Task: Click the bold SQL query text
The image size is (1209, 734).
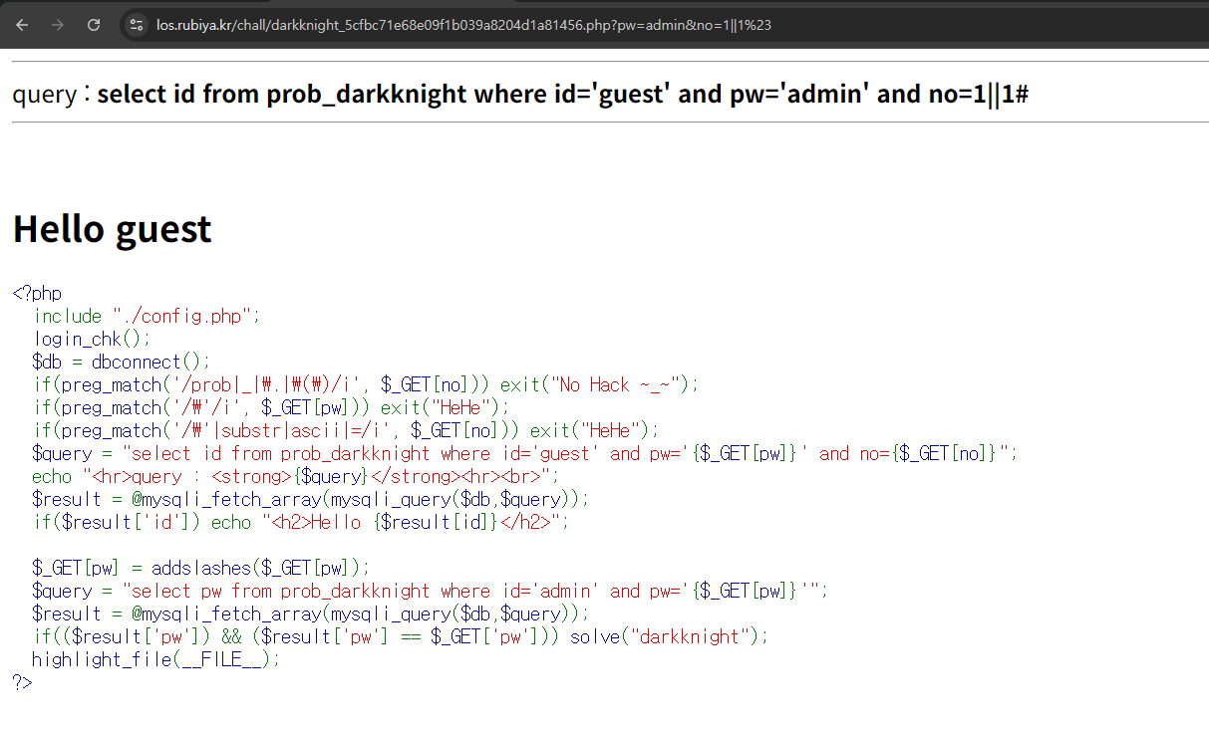Action: tap(562, 95)
